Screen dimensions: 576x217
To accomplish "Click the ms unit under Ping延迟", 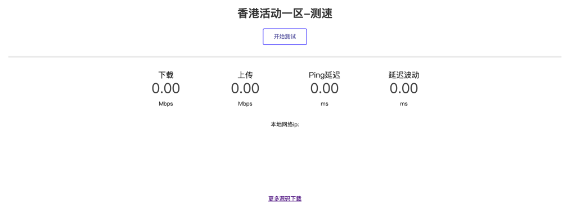I will pyautogui.click(x=325, y=104).
